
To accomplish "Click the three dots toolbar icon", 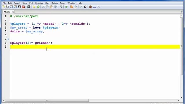I will [95, 8].
